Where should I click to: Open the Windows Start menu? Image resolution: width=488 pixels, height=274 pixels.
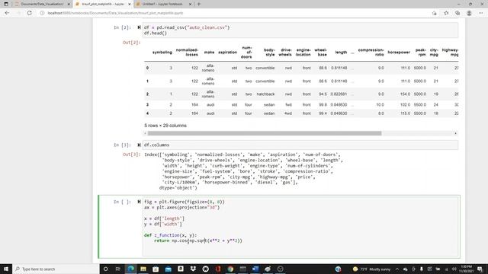6,269
